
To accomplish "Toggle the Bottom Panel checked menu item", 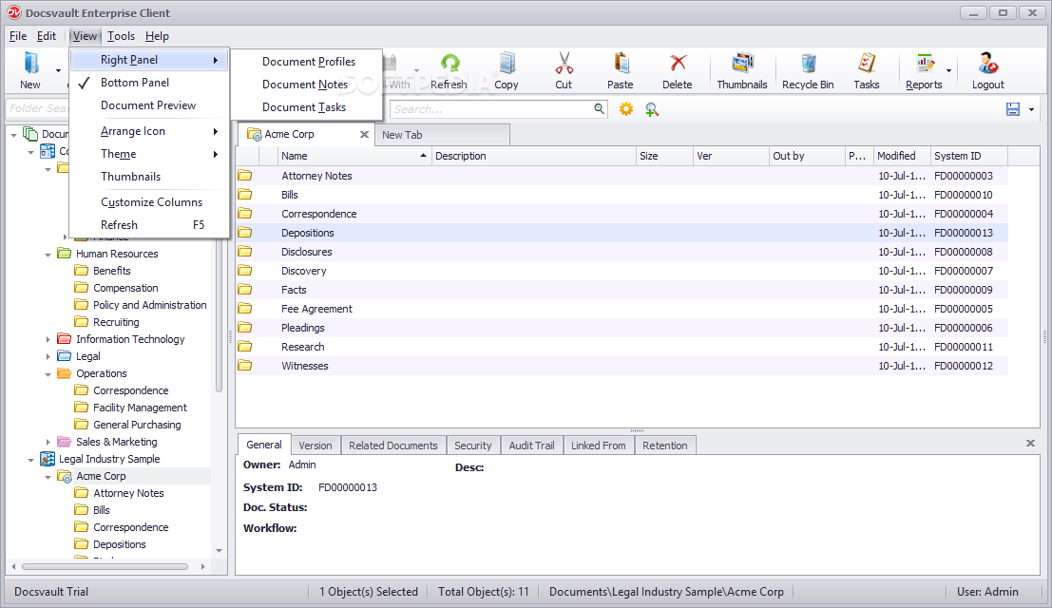I will point(149,83).
